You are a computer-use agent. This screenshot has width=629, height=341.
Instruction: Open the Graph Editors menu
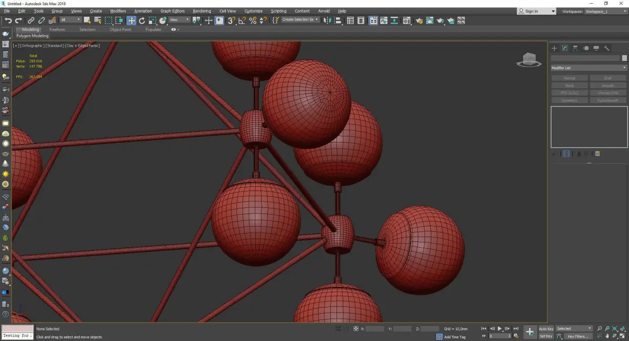coord(172,11)
